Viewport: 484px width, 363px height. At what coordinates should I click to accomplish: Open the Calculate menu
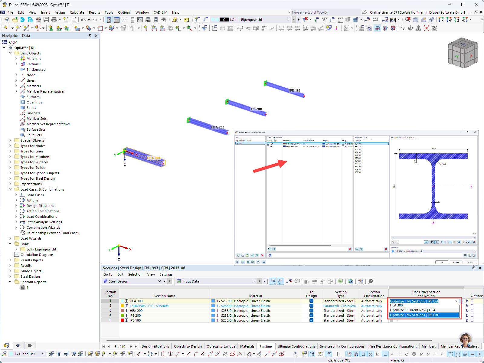(x=77, y=12)
